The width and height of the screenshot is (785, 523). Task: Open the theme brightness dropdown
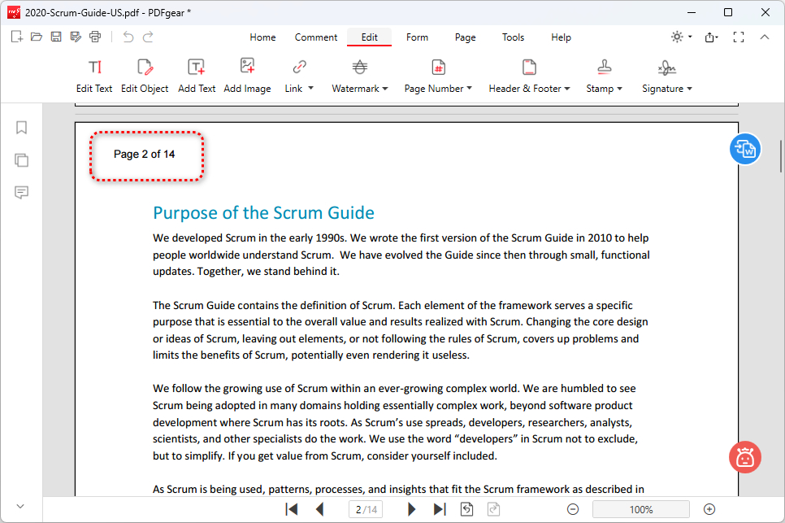click(681, 37)
